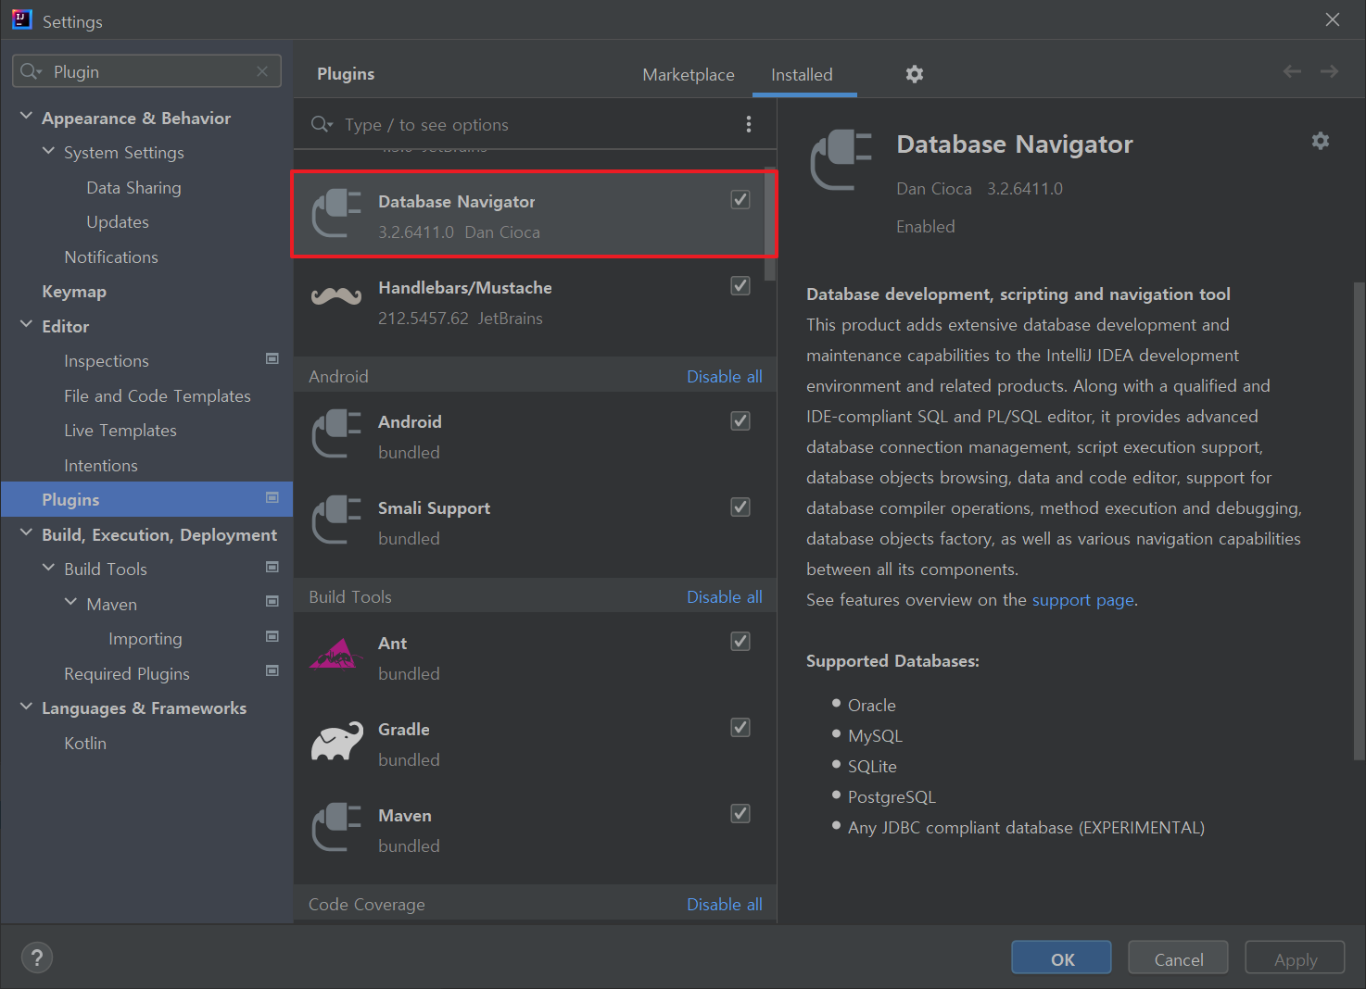The width and height of the screenshot is (1366, 989).
Task: Collapse the System Settings node
Action: 48,151
